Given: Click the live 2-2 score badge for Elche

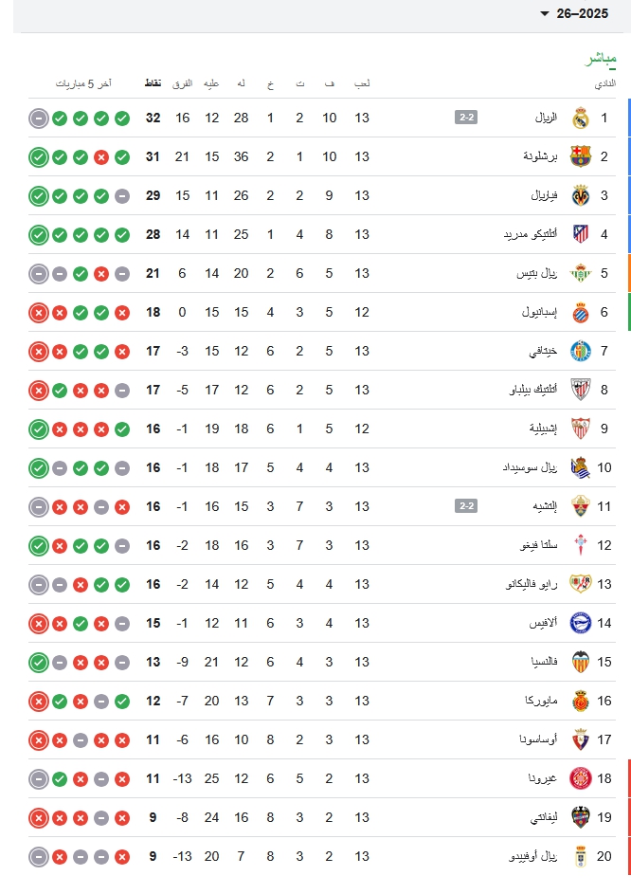Looking at the screenshot, I should (x=466, y=506).
